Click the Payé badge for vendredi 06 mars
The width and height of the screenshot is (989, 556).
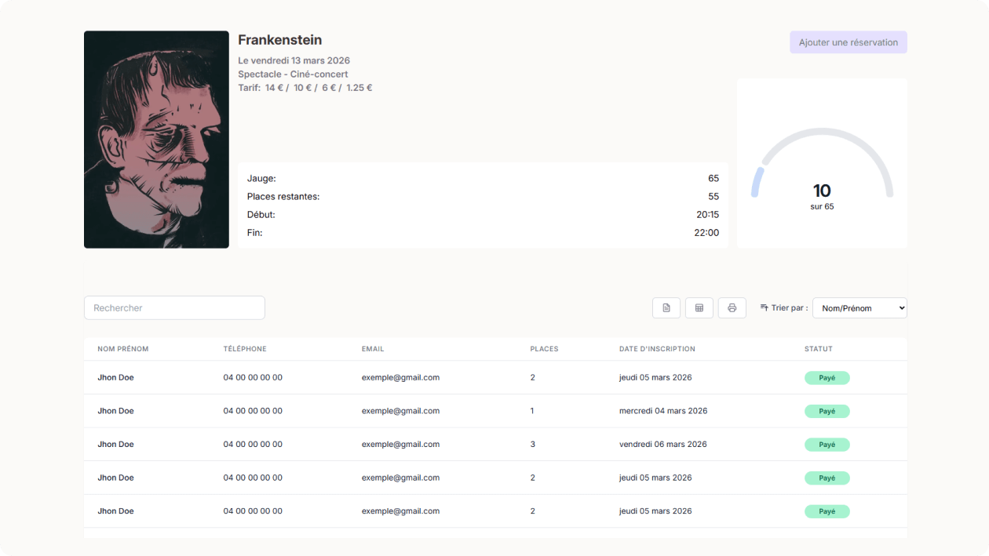pyautogui.click(x=827, y=445)
